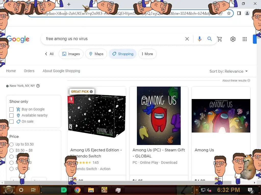Bookmark this page with the star icon
Viewport: 261px width, 195px height.
point(229,13)
